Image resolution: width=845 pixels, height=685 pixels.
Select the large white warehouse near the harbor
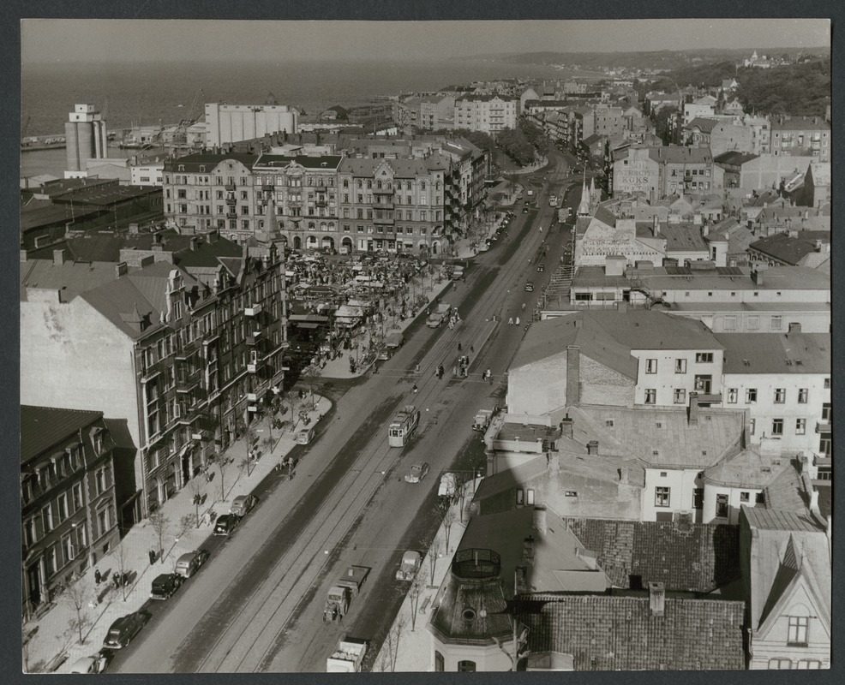click(x=249, y=123)
